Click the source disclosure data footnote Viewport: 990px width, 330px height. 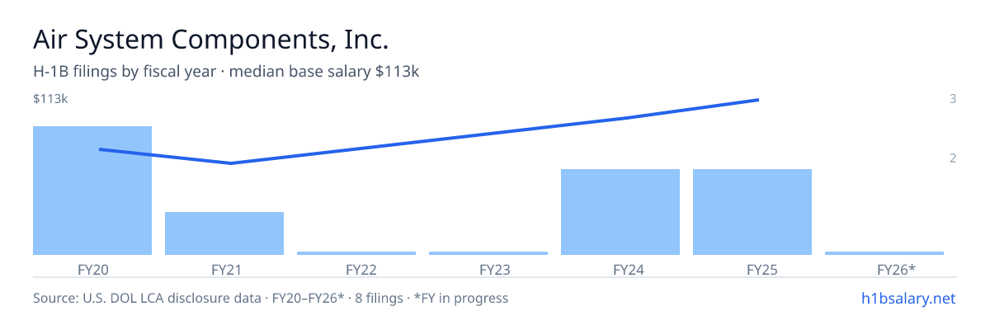(x=271, y=298)
